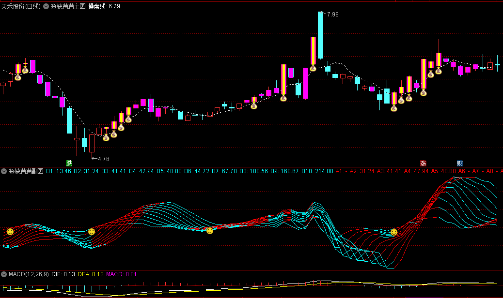Click the magenta MACD: 0.01 readout

coord(121,274)
